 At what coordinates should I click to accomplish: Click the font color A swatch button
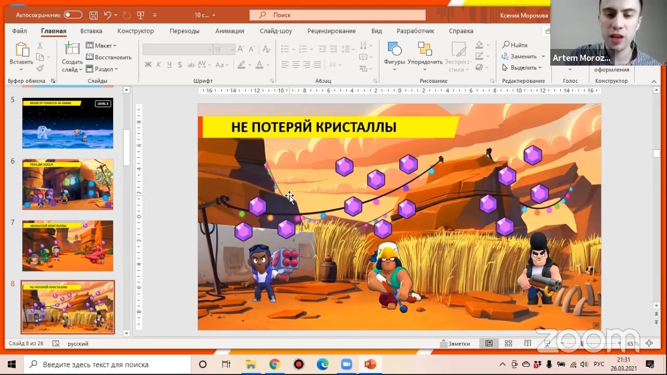(259, 65)
